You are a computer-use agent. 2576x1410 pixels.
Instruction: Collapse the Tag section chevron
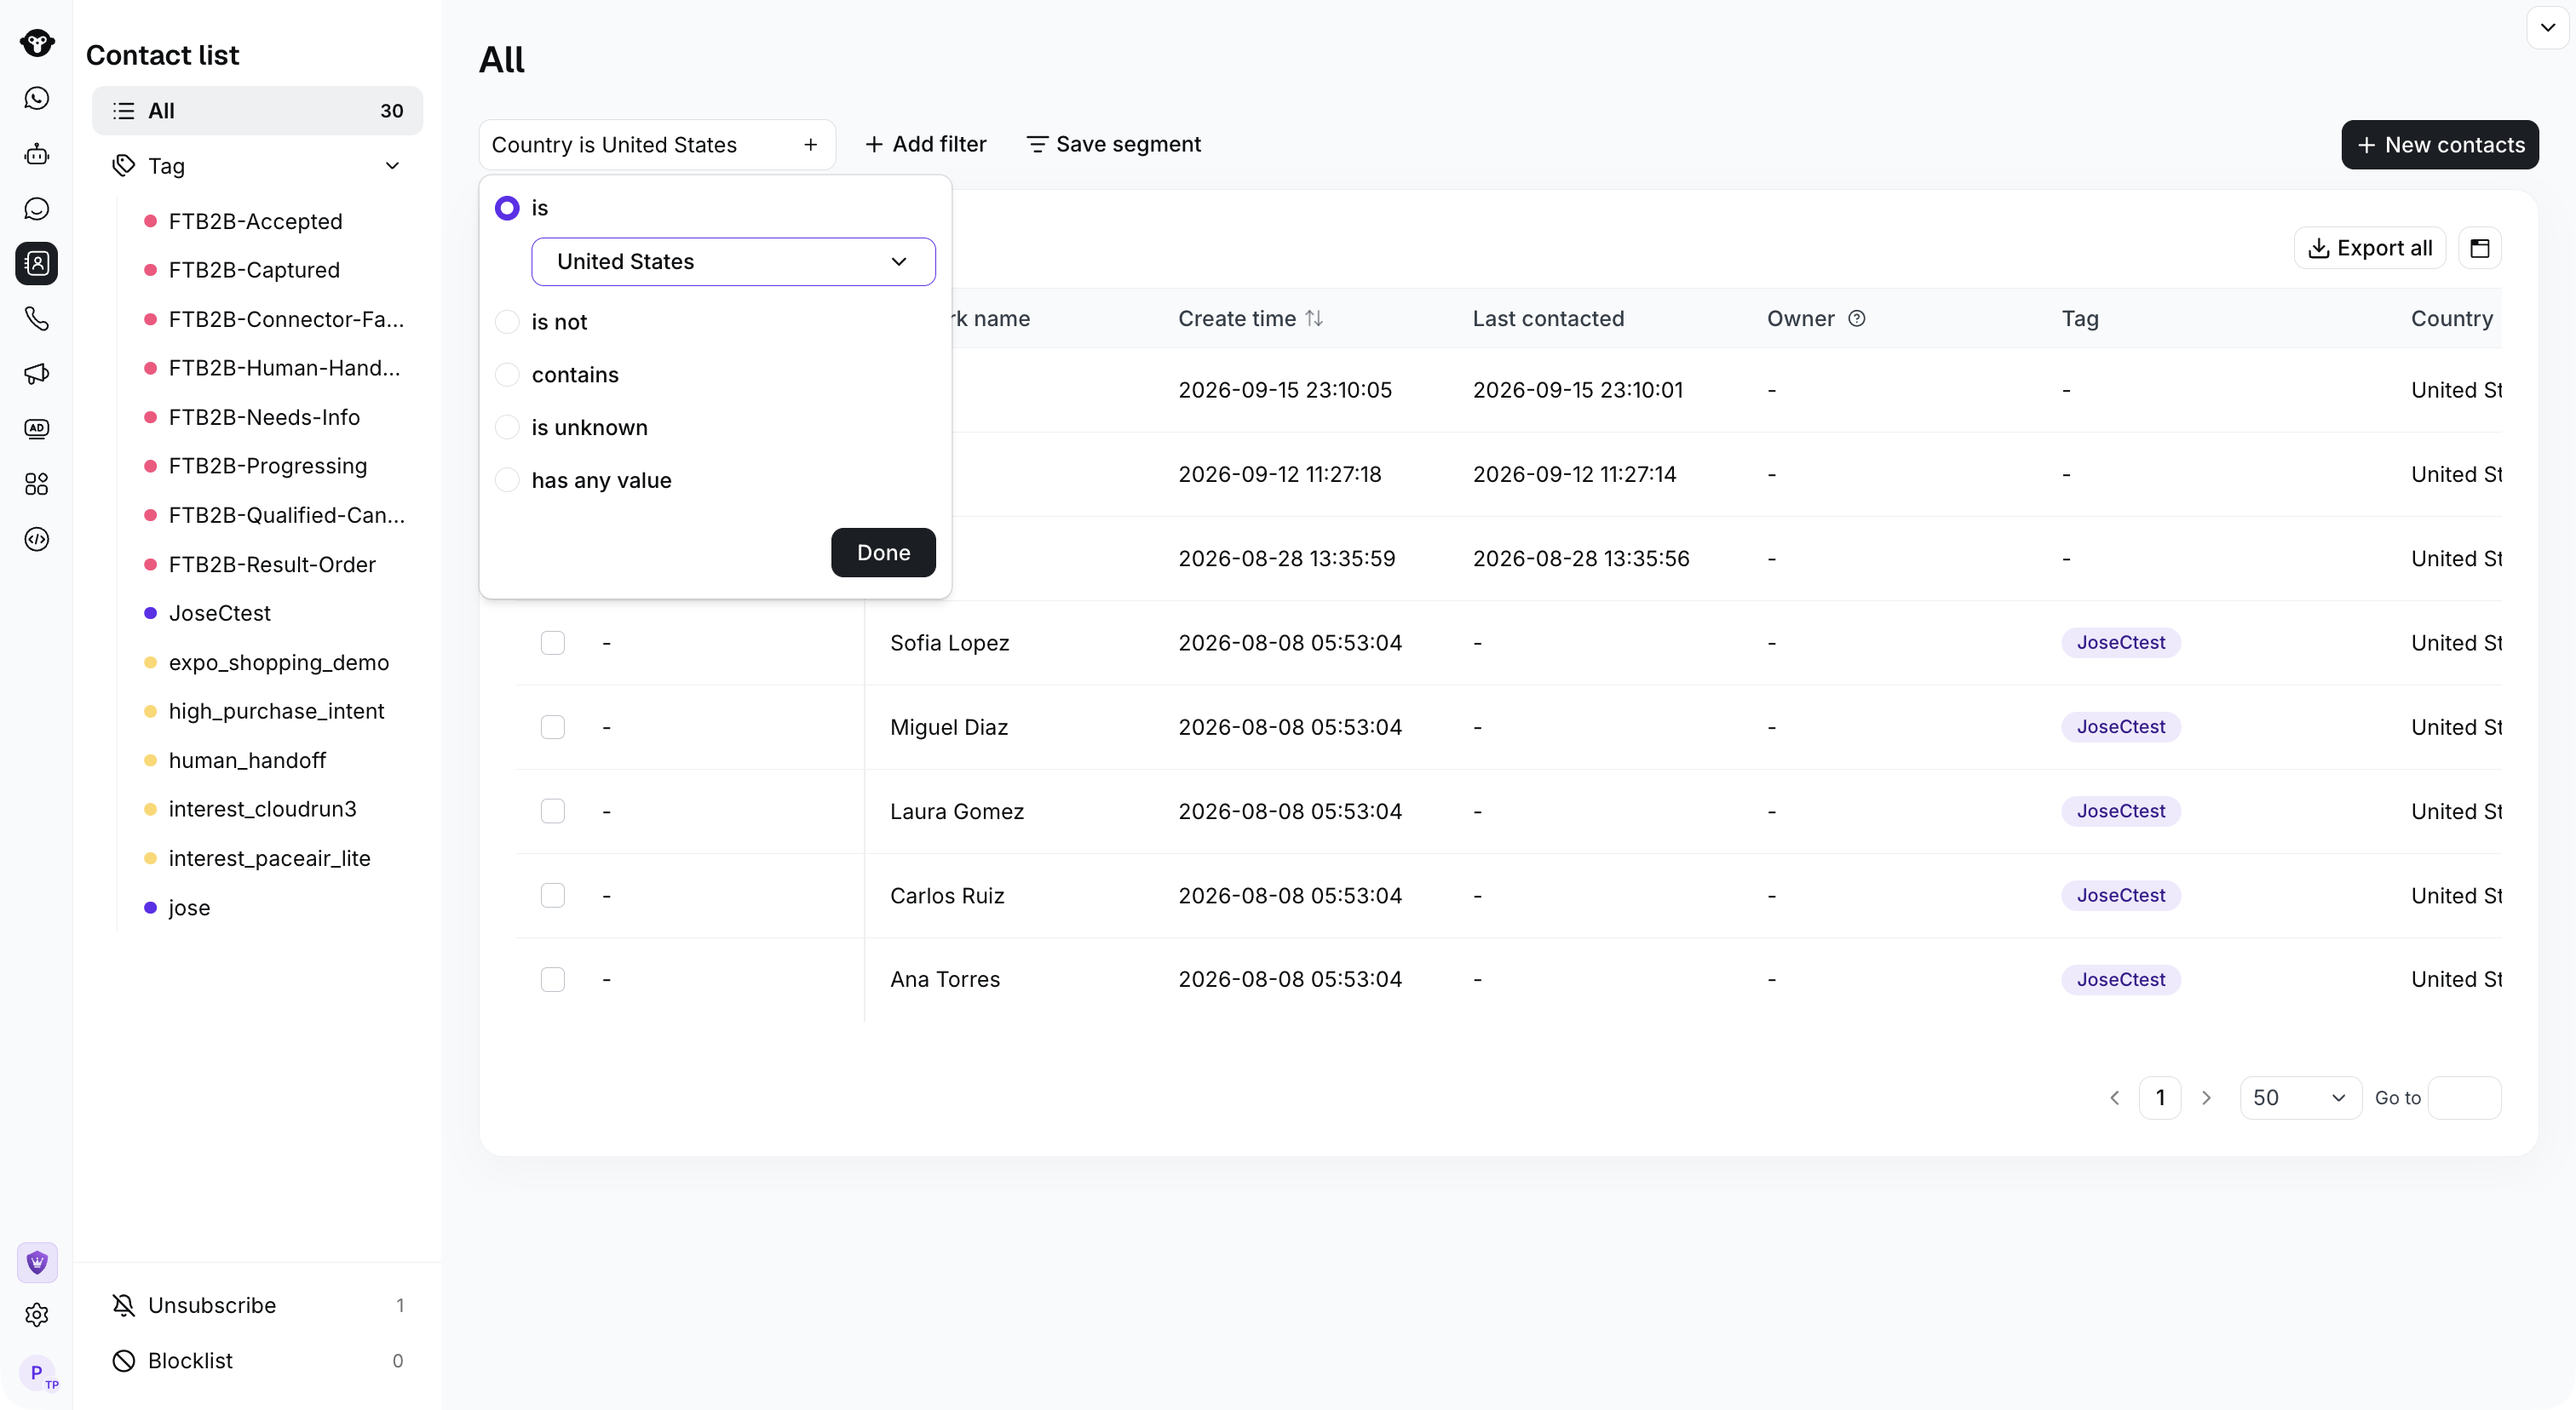(x=392, y=166)
